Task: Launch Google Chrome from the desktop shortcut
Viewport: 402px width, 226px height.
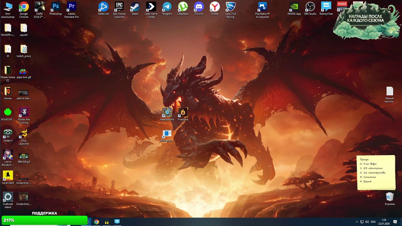Action: 24,10
